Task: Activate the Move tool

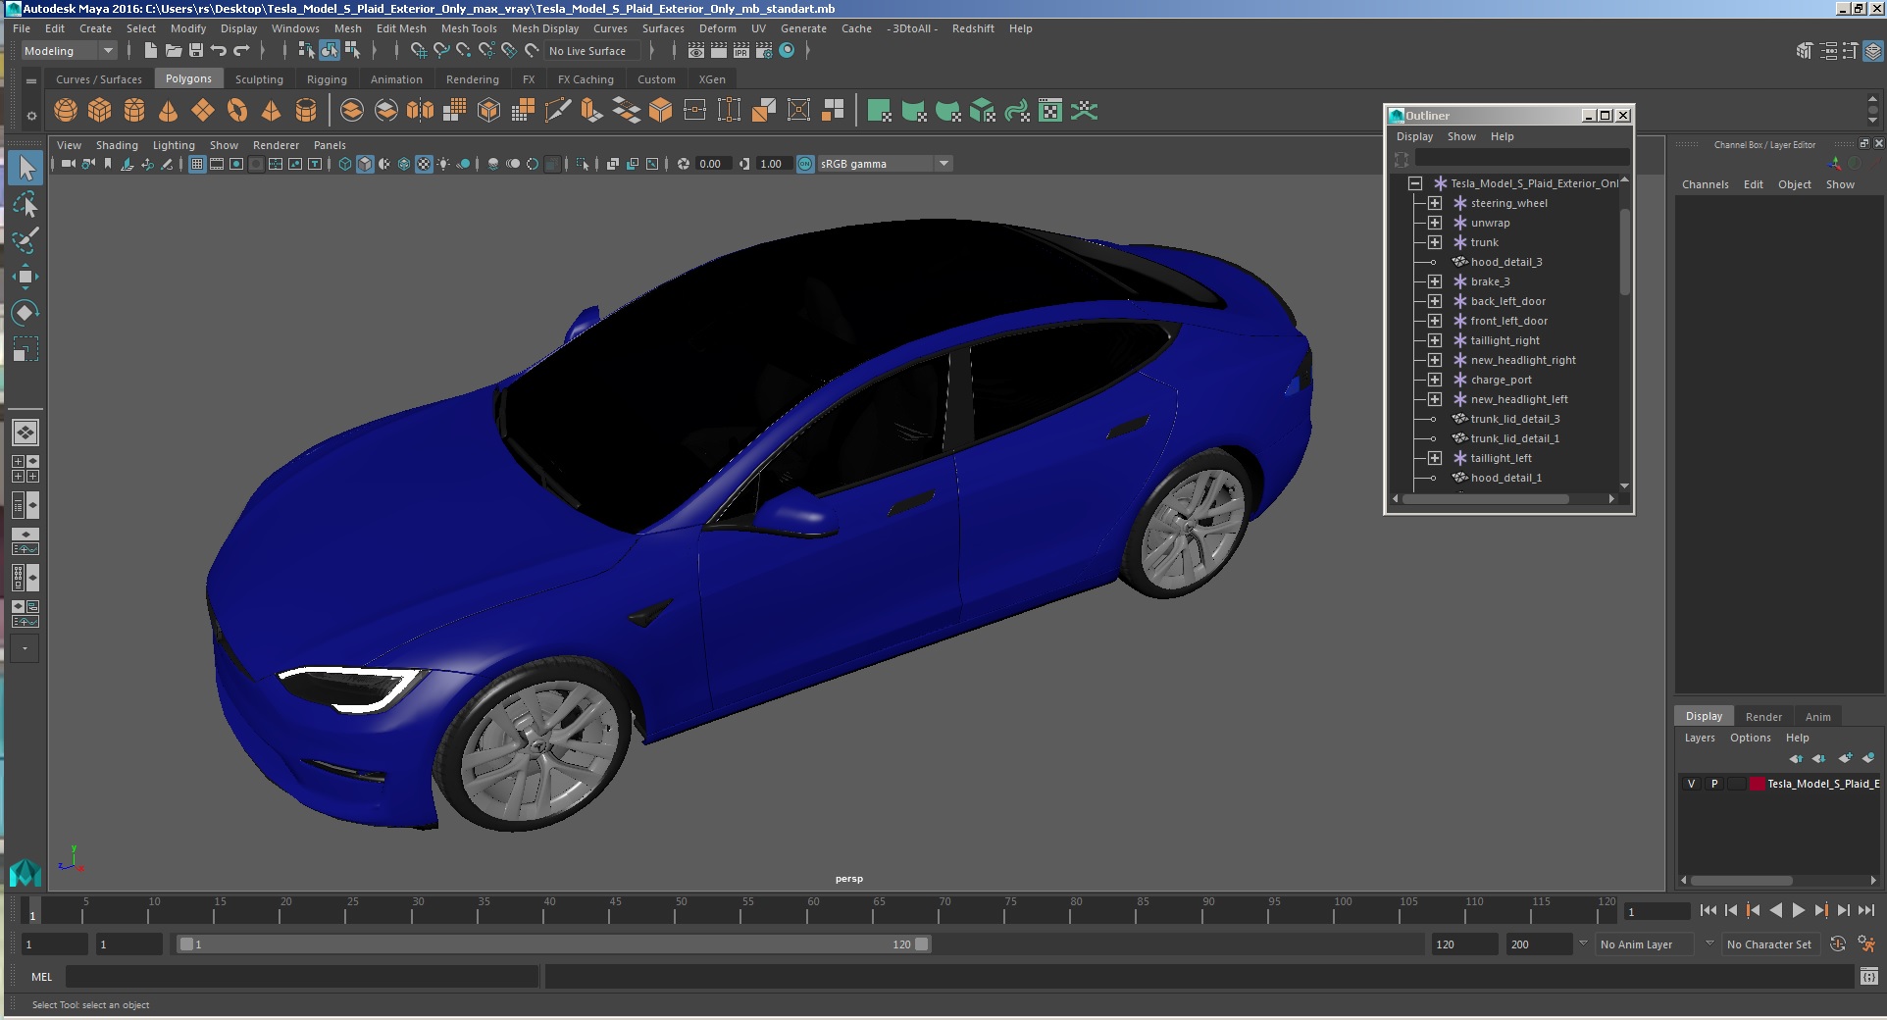Action: click(x=25, y=277)
